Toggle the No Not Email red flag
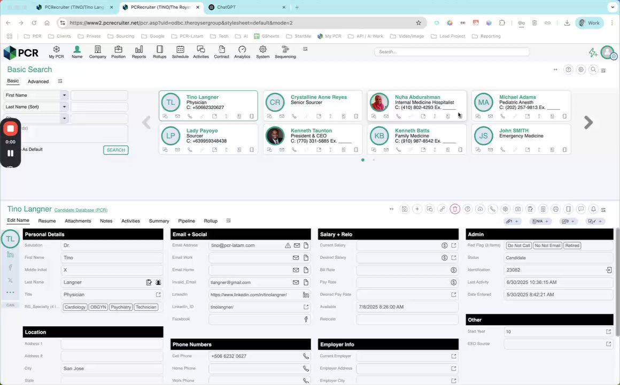The height and width of the screenshot is (385, 620). point(547,245)
